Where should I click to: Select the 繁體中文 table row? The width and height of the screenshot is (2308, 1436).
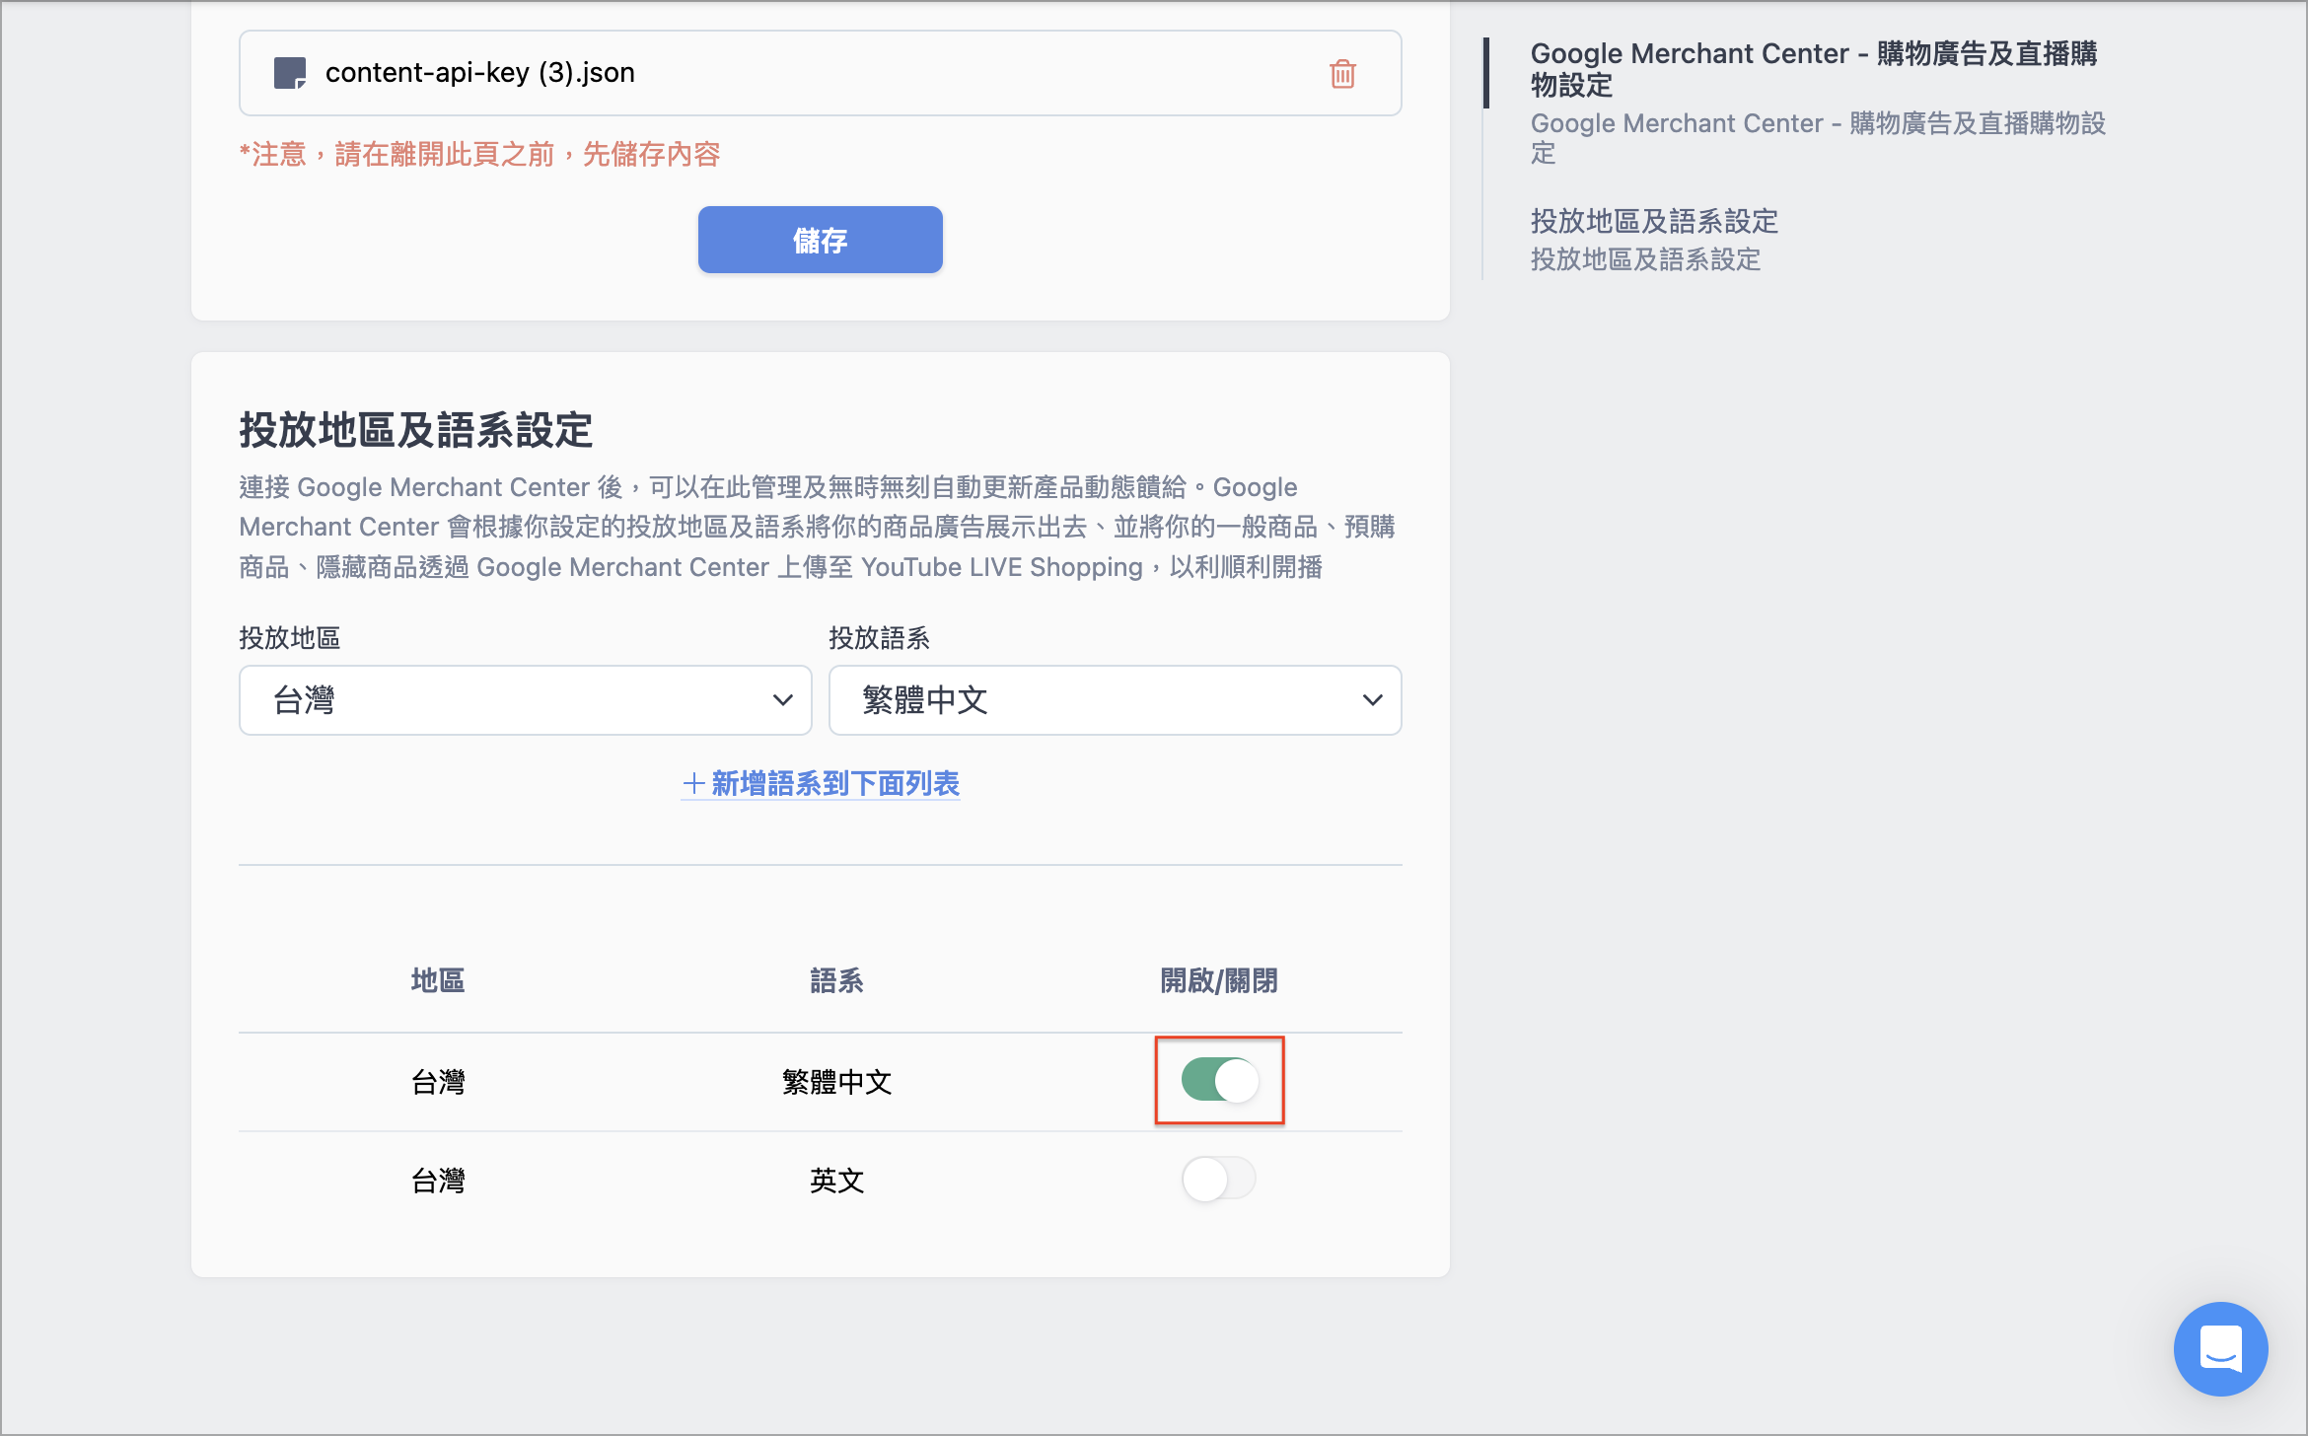820,1081
